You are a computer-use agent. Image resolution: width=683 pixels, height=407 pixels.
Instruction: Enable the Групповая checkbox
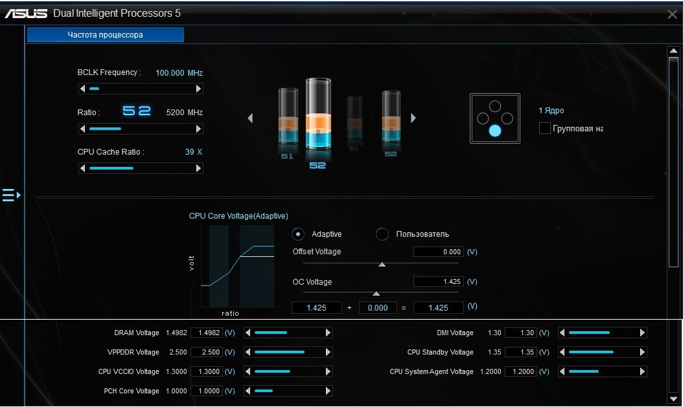[x=544, y=128]
